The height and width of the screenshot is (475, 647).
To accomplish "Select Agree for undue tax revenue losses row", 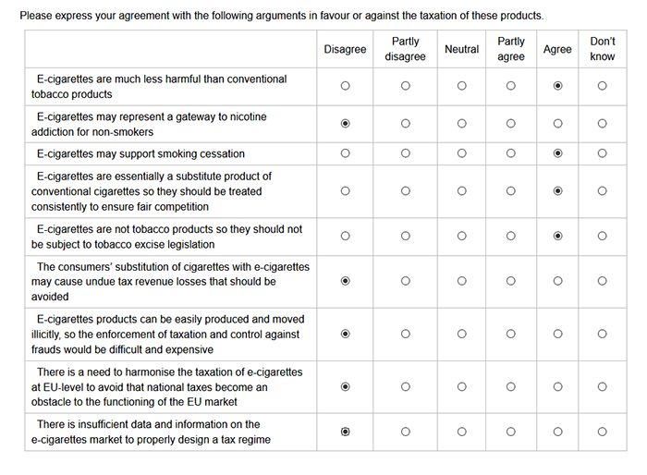I will (558, 281).
